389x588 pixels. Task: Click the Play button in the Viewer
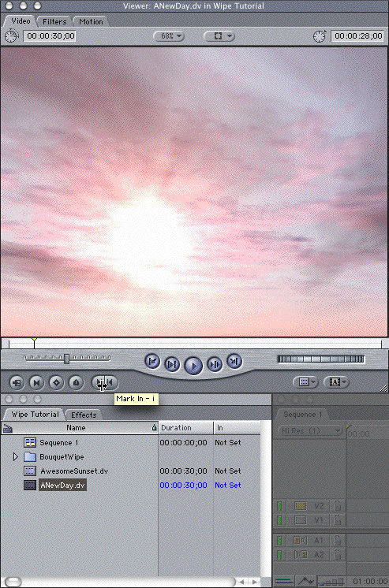[x=193, y=365]
